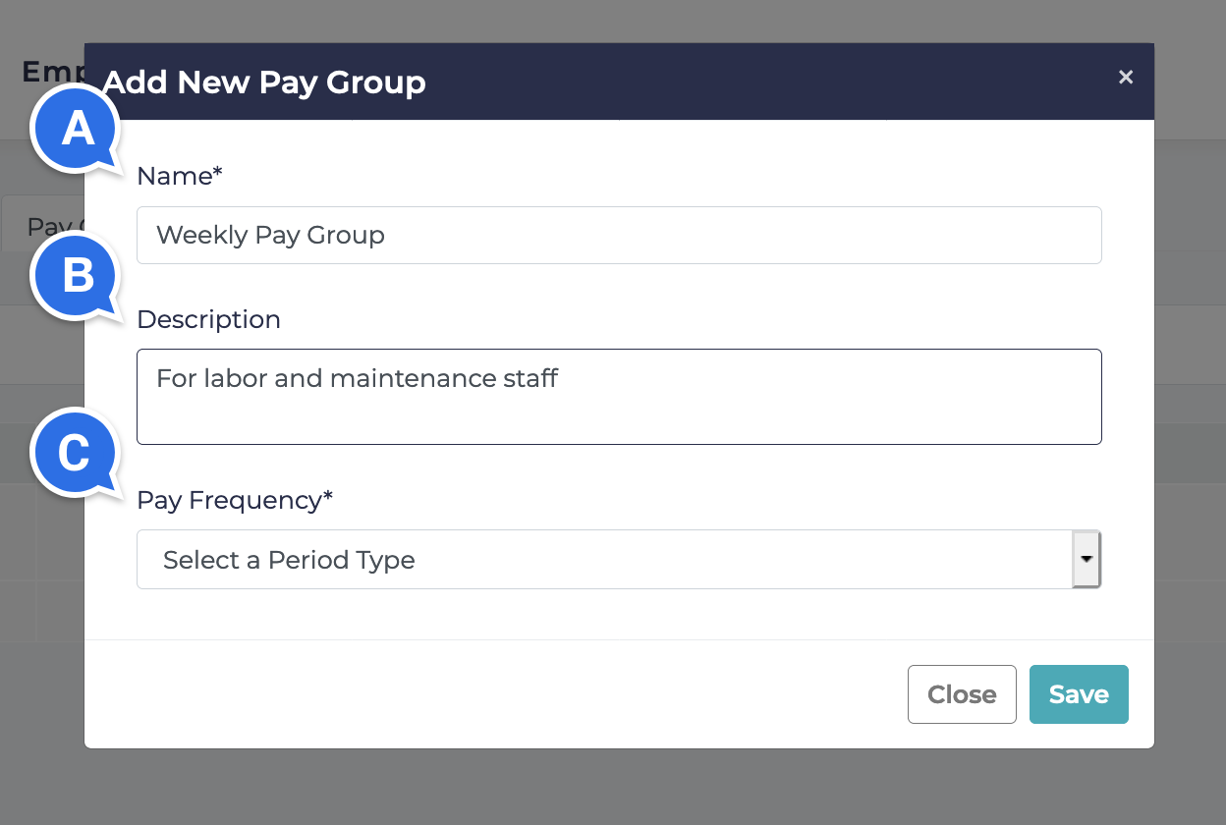
Task: Click the blue annotation marker A
Action: click(76, 130)
